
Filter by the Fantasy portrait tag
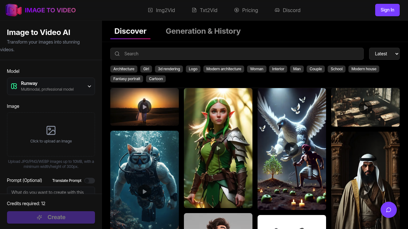127,79
